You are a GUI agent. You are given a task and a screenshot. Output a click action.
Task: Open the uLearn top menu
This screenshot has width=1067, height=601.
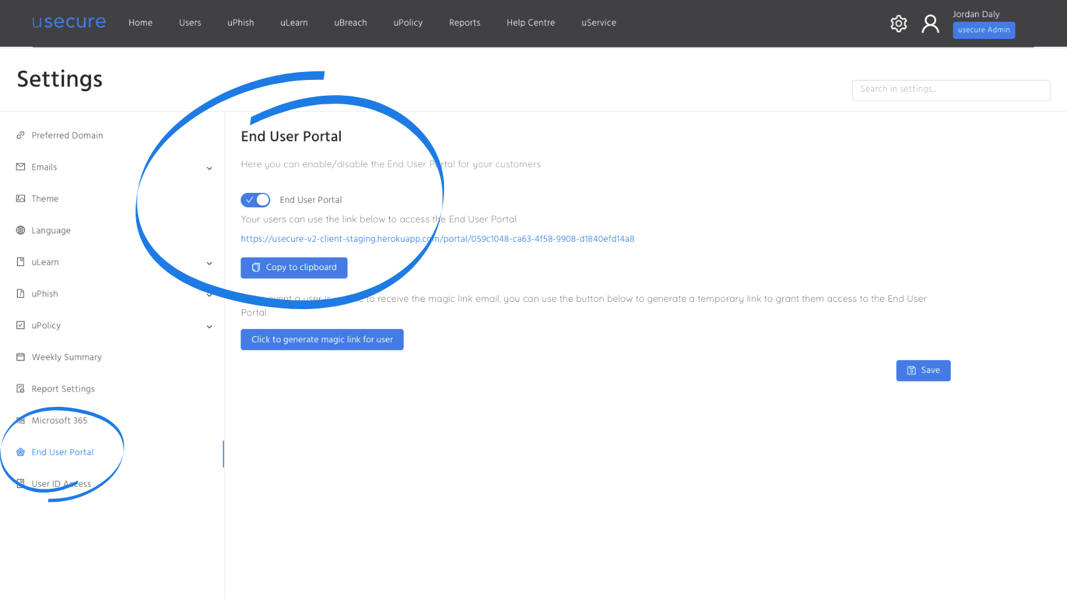294,22
